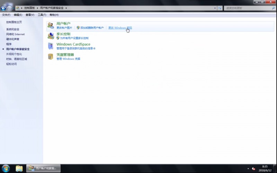Click 更改 Windows 密码 link
Screen dimensions: 277x173
[120, 28]
